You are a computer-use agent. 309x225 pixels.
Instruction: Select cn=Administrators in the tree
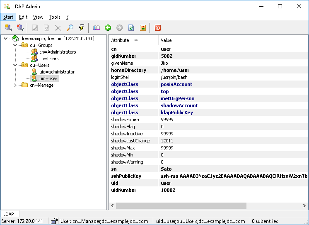point(58,52)
